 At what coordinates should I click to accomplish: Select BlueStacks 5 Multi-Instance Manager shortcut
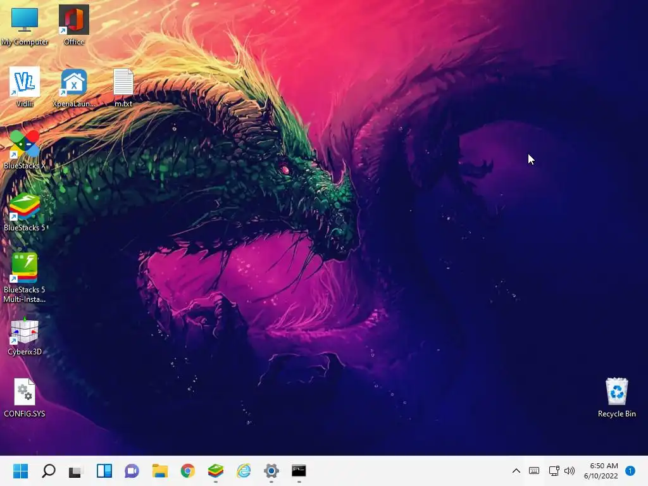click(25, 277)
